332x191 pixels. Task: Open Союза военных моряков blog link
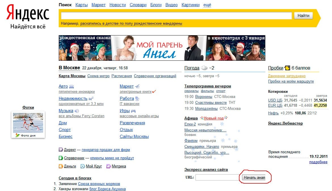tap(99, 184)
